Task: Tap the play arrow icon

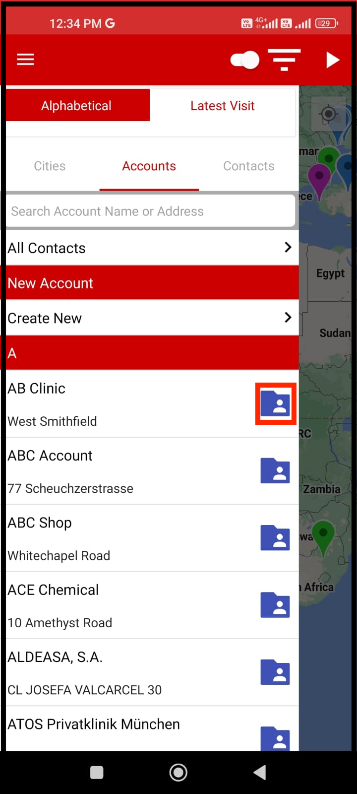Action: click(332, 60)
